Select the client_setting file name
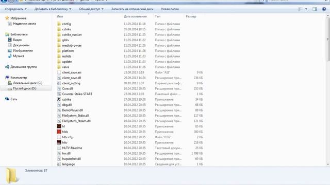The height and width of the screenshot is (185, 330). point(71,83)
